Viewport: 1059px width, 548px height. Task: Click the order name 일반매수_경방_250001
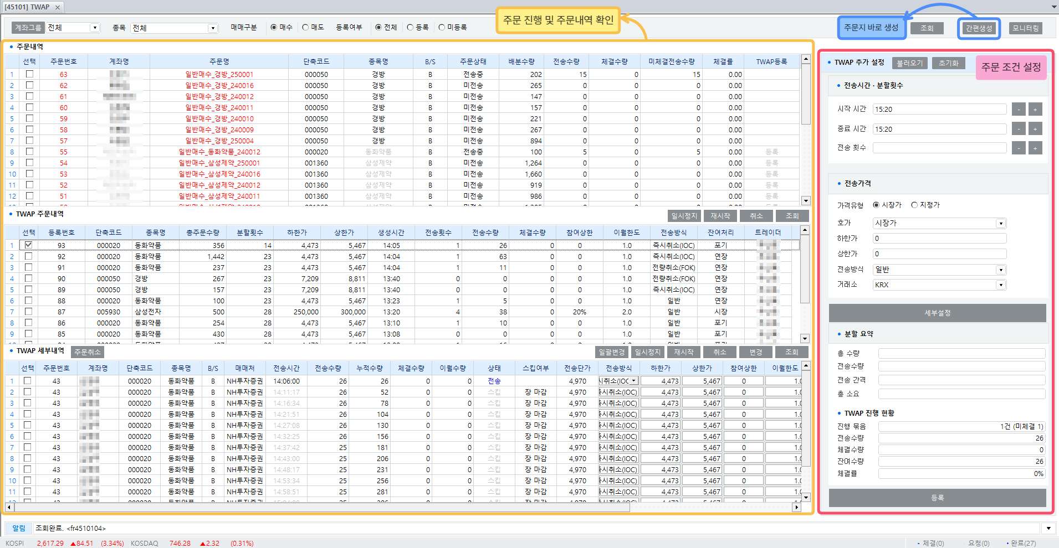pos(219,75)
